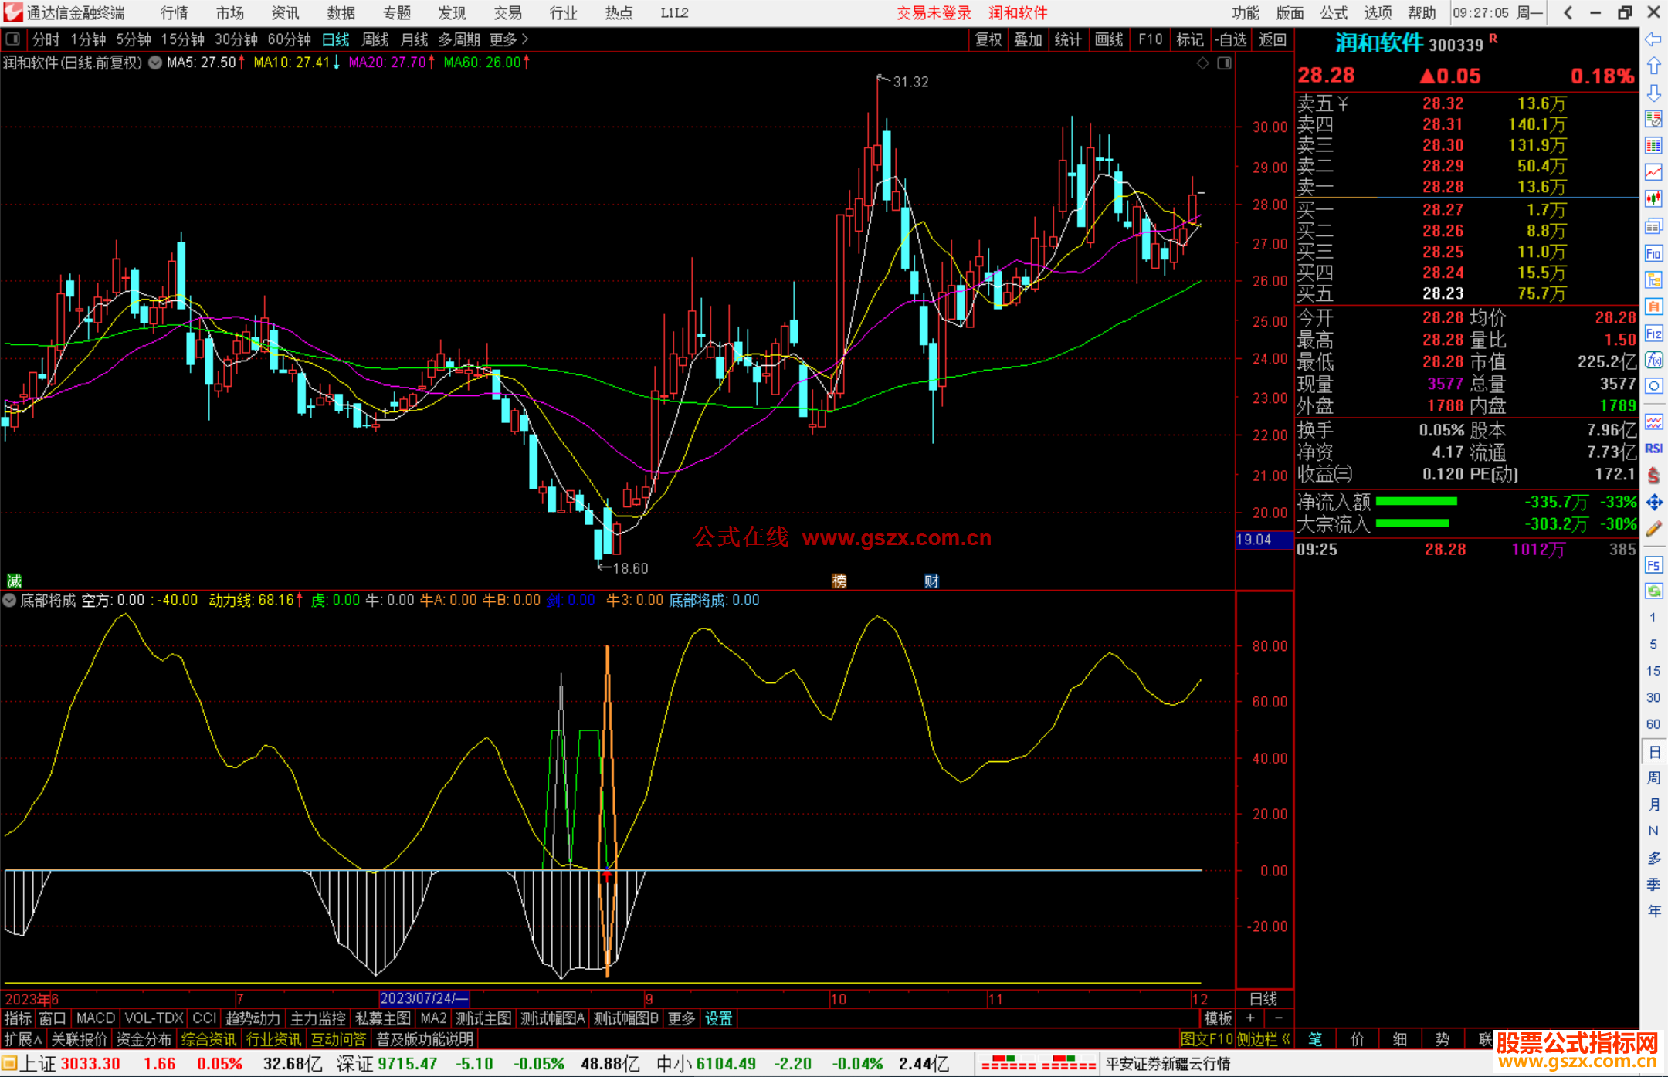Click the 复权 button
The width and height of the screenshot is (1668, 1077).
coord(988,39)
